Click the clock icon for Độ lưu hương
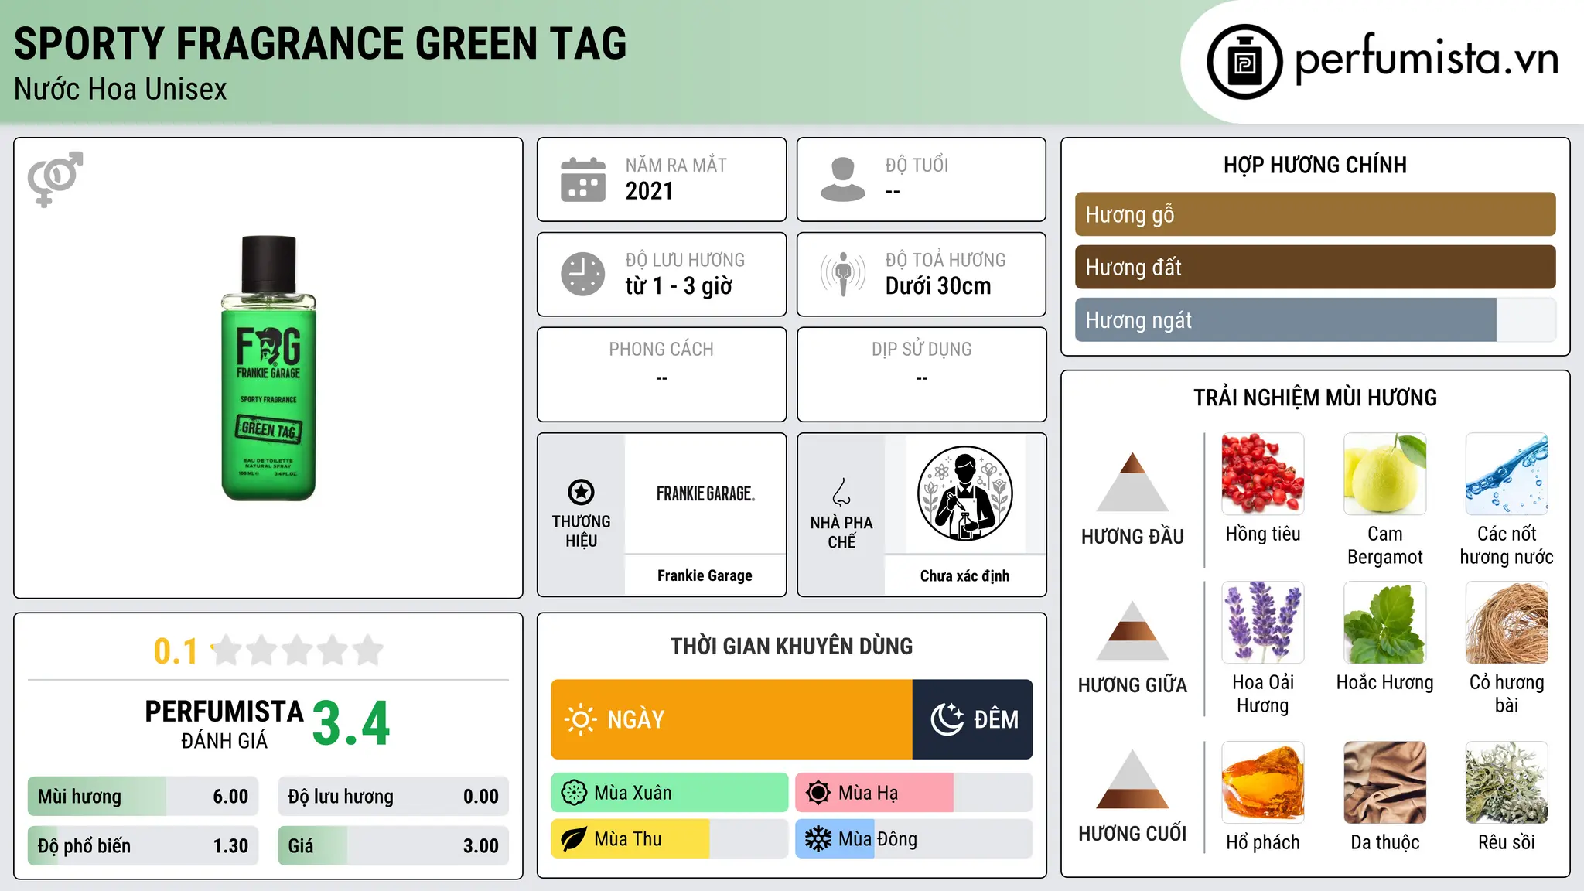This screenshot has height=891, width=1584. (583, 274)
